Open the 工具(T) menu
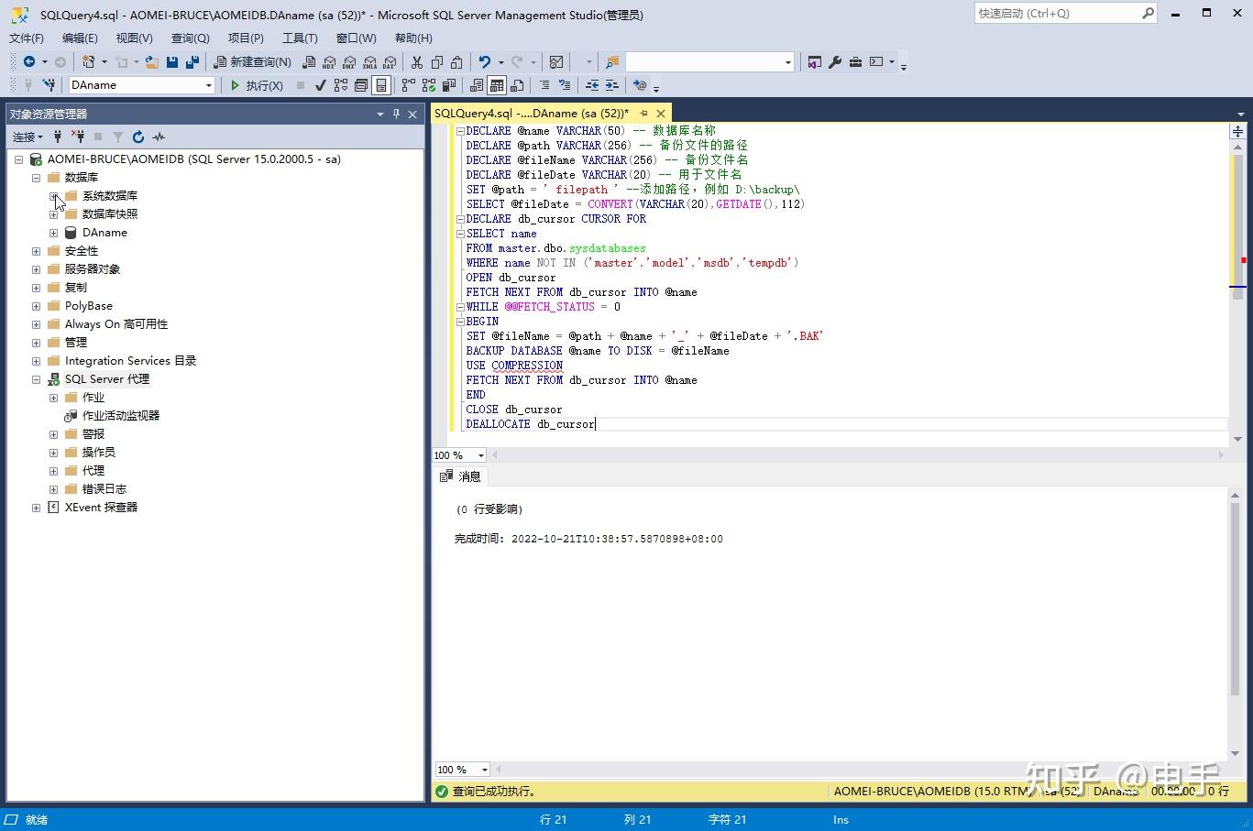This screenshot has width=1253, height=831. coord(300,38)
